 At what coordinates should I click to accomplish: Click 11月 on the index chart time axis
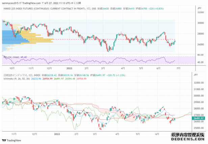(x=14, y=134)
